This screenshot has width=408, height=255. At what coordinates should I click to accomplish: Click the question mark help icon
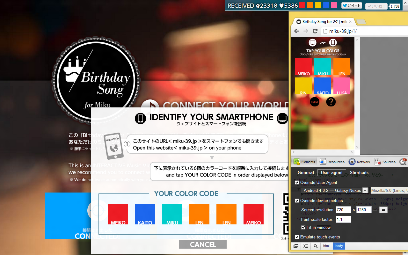click(331, 102)
